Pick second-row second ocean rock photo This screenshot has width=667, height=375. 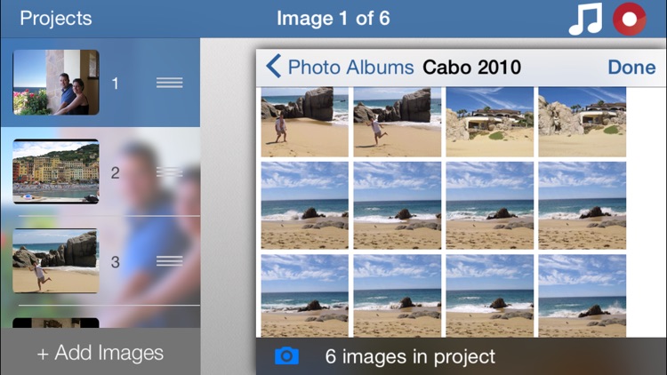(398, 206)
